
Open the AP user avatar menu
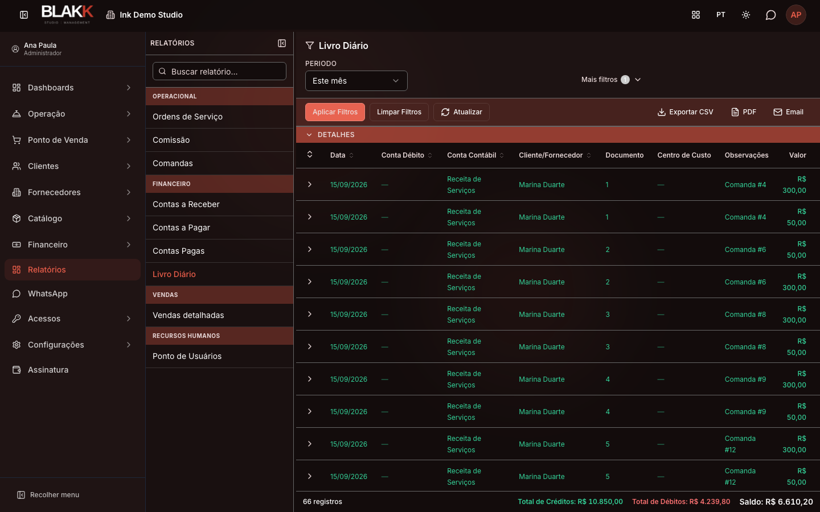point(796,15)
